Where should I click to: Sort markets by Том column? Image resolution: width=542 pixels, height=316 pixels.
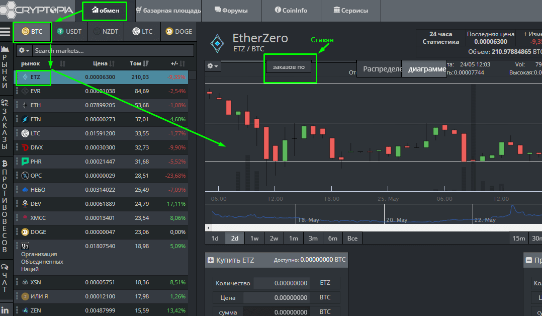tap(138, 64)
